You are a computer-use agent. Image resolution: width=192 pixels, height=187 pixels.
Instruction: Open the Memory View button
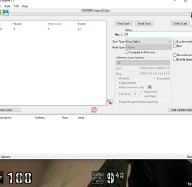tap(10, 110)
